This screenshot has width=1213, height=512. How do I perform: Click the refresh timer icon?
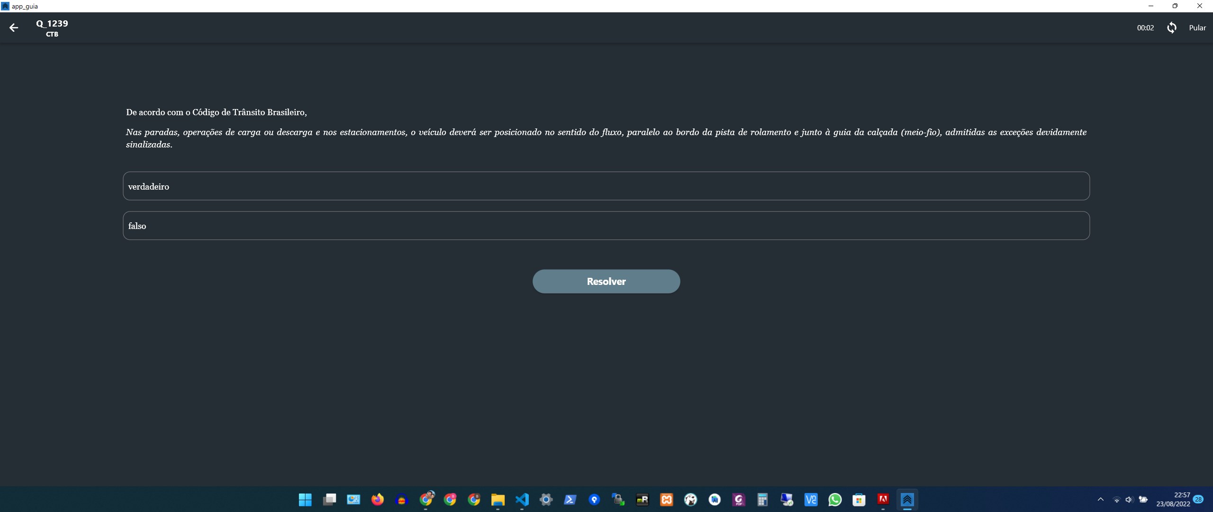coord(1171,28)
